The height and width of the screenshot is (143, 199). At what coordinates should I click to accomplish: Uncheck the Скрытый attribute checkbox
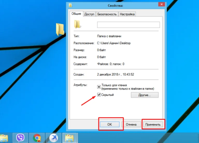pos(99,95)
